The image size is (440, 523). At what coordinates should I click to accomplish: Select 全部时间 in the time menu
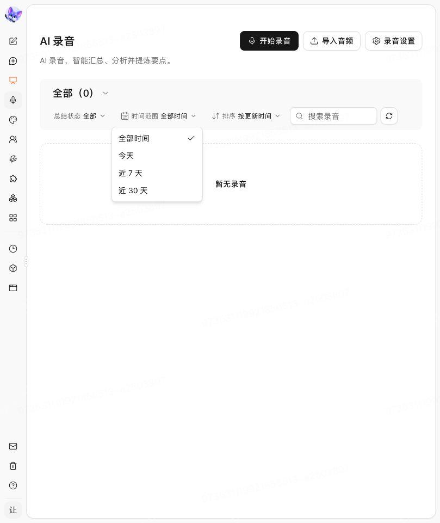[157, 138]
